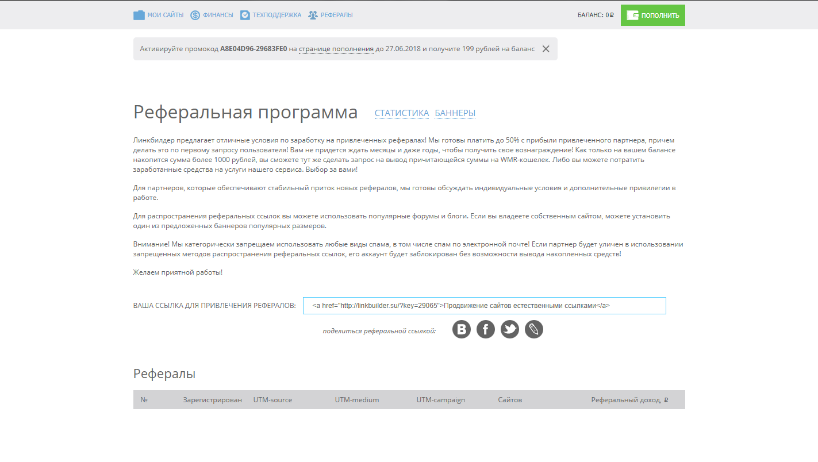This screenshot has height=462, width=818.
Task: Dismiss the promo code banner
Action: pyautogui.click(x=546, y=49)
